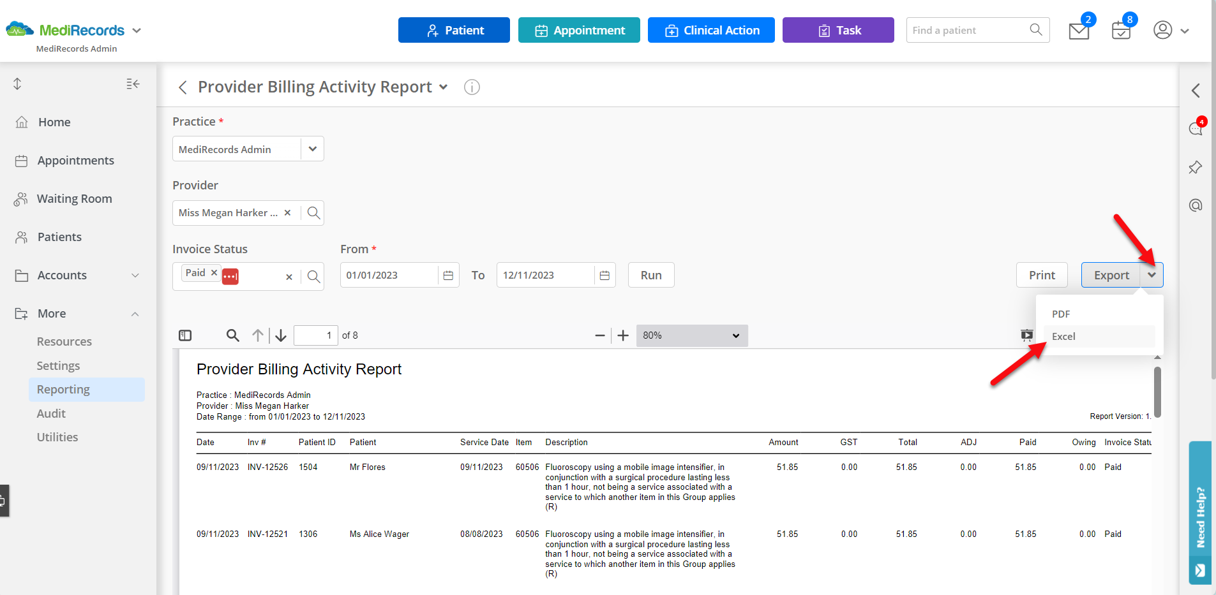Open the To date calendar picker

click(604, 275)
